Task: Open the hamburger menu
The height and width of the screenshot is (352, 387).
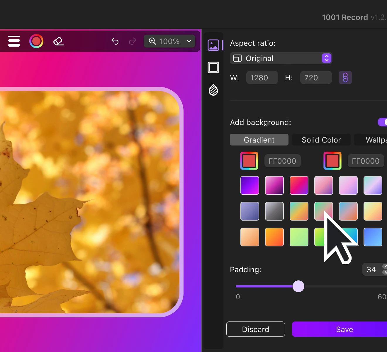Action: tap(14, 41)
